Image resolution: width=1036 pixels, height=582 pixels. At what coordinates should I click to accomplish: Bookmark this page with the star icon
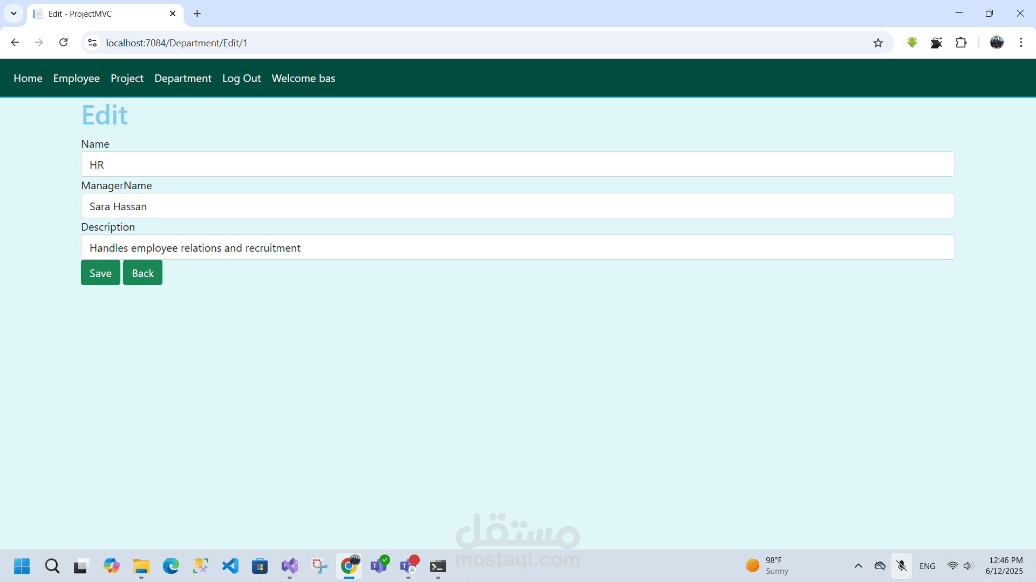pyautogui.click(x=878, y=43)
